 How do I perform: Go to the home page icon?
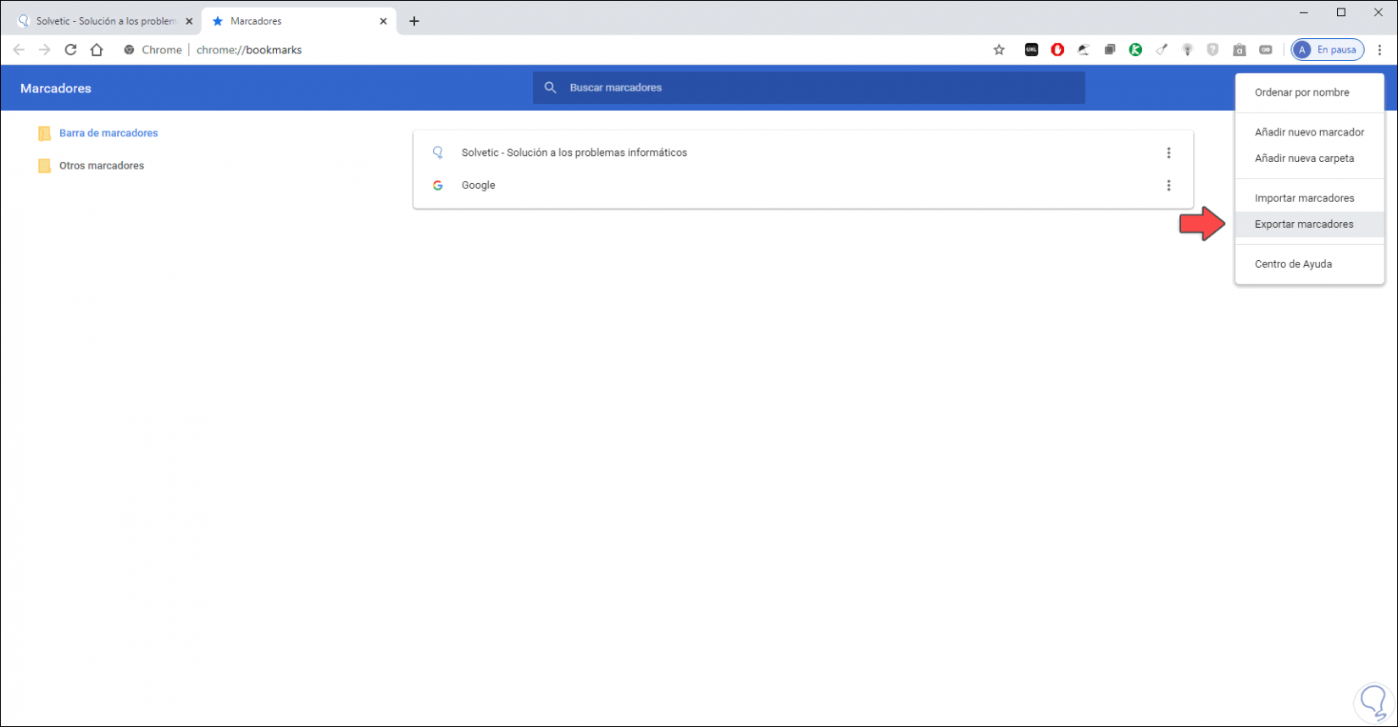(x=97, y=50)
